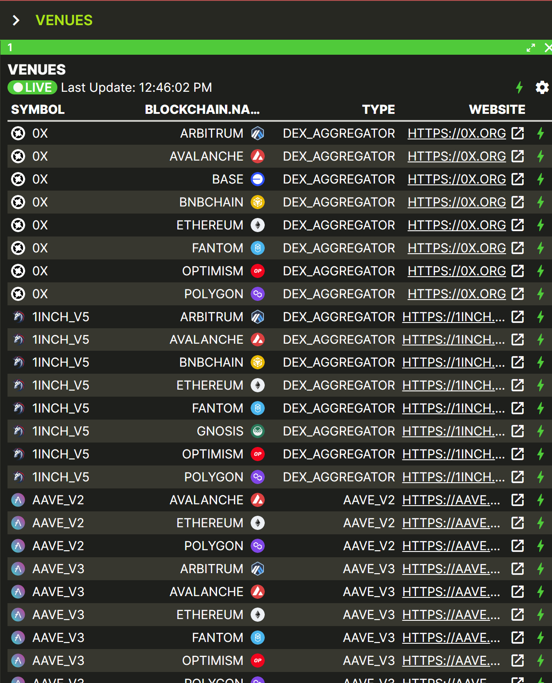Viewport: 552px width, 683px height.
Task: Open external link icon in 0X OPTIMISM row
Action: point(518,271)
